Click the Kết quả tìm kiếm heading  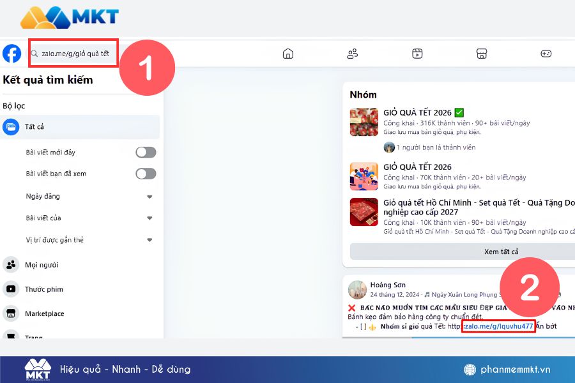pyautogui.click(x=48, y=80)
